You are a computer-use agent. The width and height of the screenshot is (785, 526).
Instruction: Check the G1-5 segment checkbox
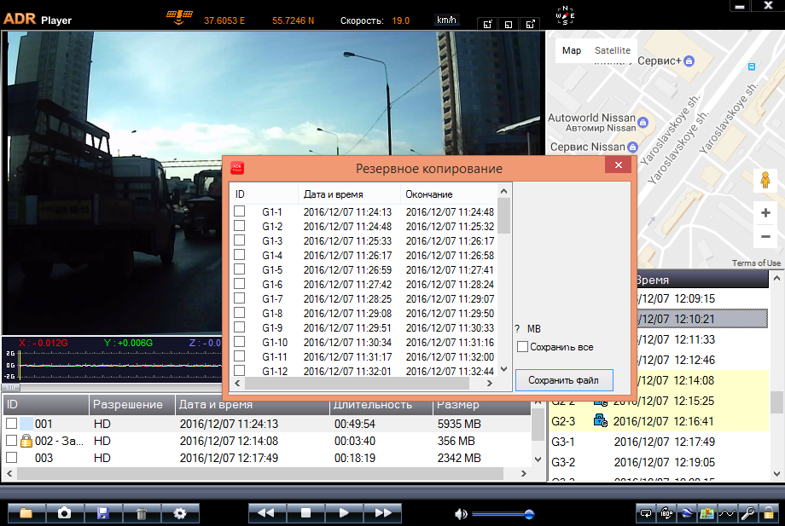tap(239, 269)
